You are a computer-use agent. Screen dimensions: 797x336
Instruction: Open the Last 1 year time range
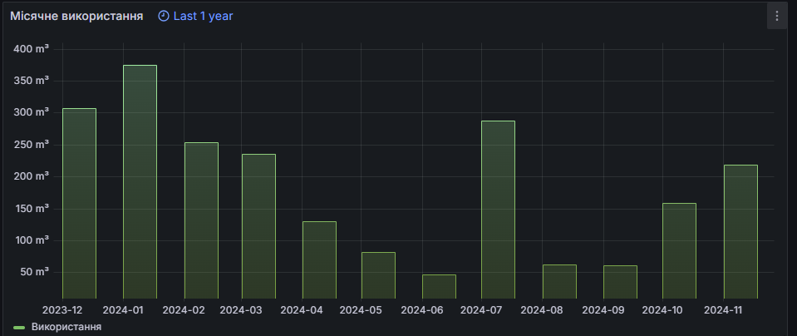click(195, 17)
